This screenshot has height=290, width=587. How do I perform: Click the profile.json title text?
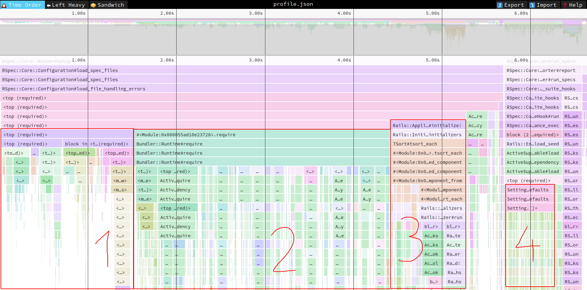click(x=293, y=4)
